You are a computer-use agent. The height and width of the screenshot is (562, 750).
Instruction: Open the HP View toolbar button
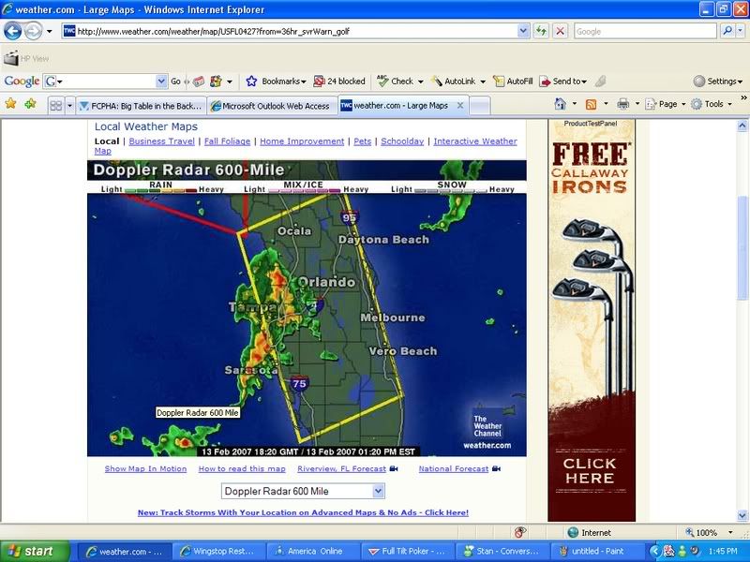[x=26, y=58]
